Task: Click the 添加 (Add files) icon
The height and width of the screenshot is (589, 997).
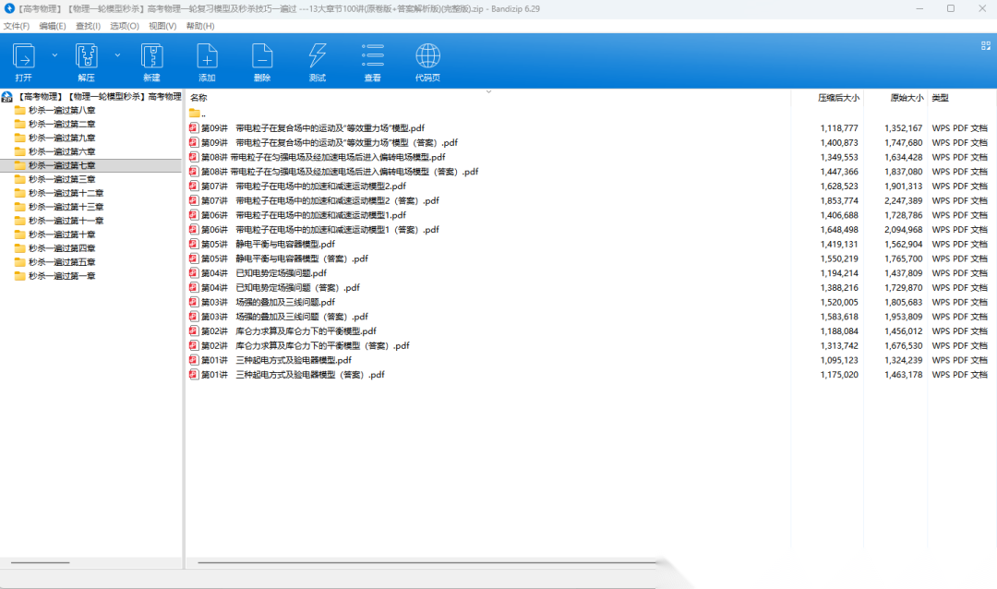Action: (207, 57)
